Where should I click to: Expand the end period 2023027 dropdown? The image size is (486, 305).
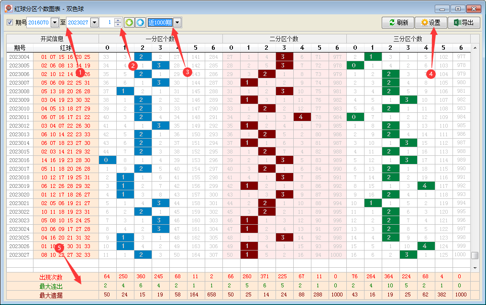pyautogui.click(x=94, y=22)
